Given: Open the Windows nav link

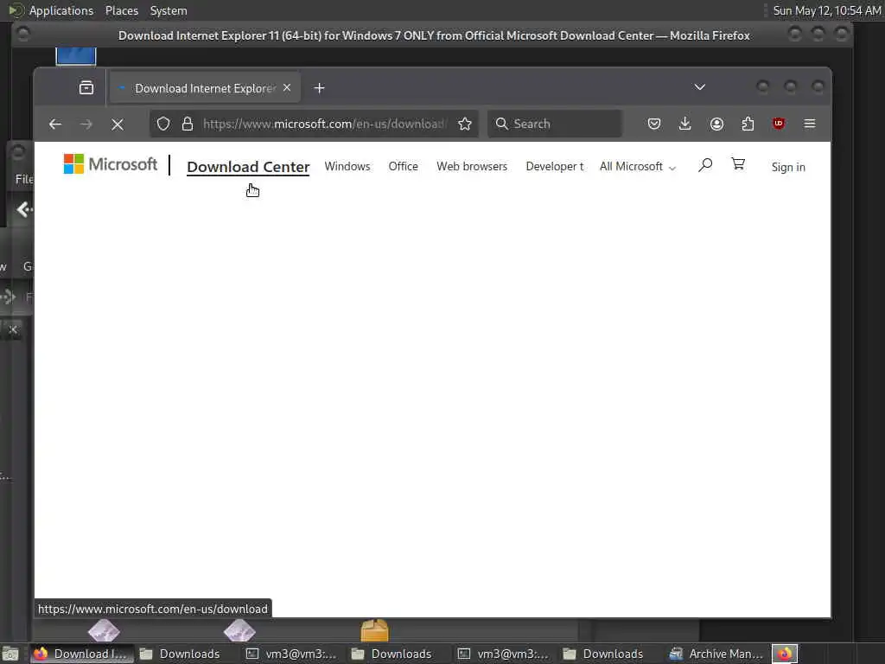Looking at the screenshot, I should point(347,167).
